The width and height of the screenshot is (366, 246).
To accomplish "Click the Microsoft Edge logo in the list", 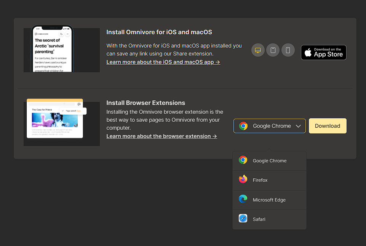I will point(243,199).
